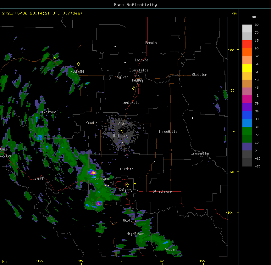271x265 pixels.
Task: Click the Base_Reflectivity title text
Action: click(135, 5)
